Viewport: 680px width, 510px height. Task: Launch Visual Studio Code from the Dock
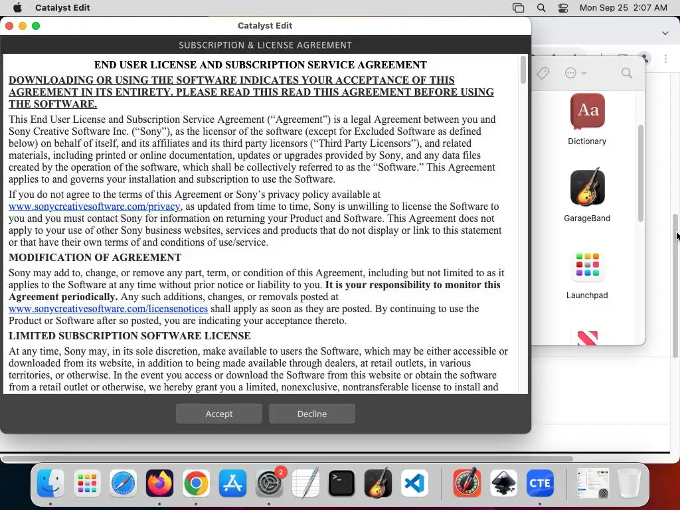(x=414, y=483)
